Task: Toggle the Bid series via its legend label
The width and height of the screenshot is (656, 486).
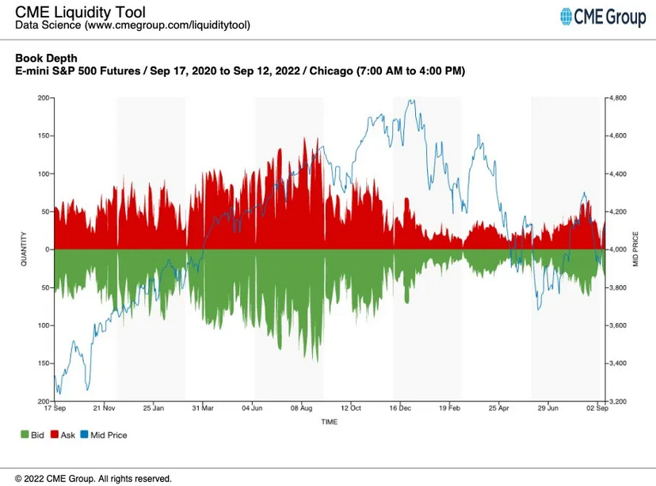Action: point(37,435)
